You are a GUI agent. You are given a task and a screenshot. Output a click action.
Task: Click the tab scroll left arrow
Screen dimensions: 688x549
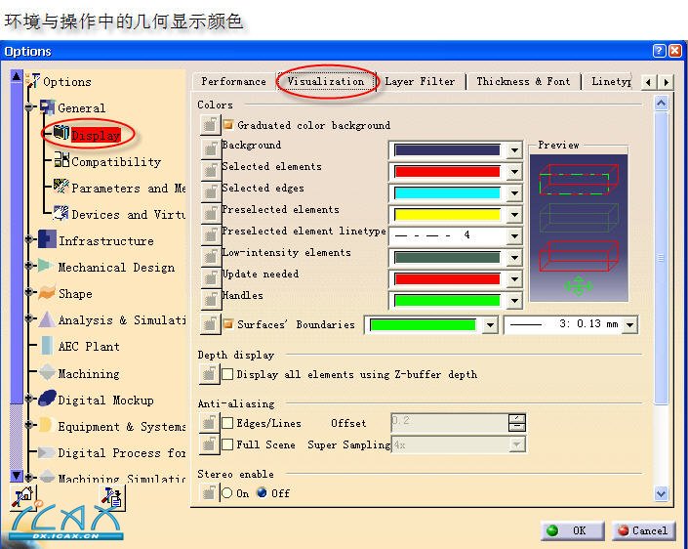[x=649, y=82]
